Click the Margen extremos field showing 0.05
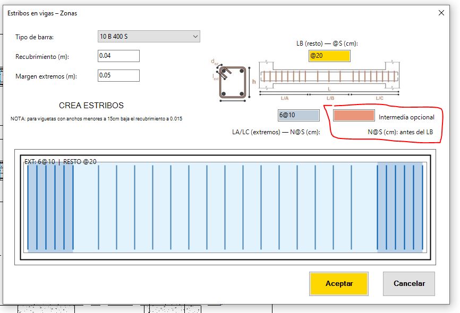Viewport: 460px width, 313px height. click(x=118, y=76)
